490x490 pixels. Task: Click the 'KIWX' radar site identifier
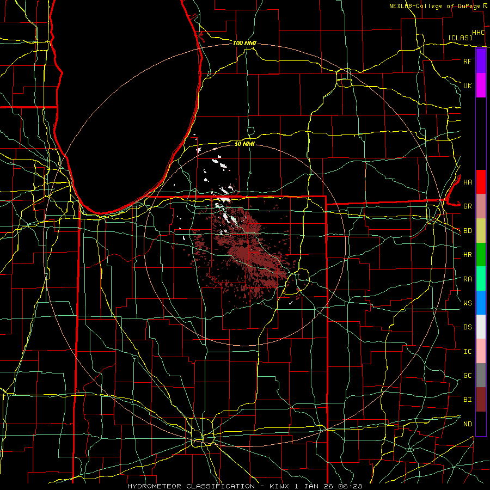pos(277,486)
